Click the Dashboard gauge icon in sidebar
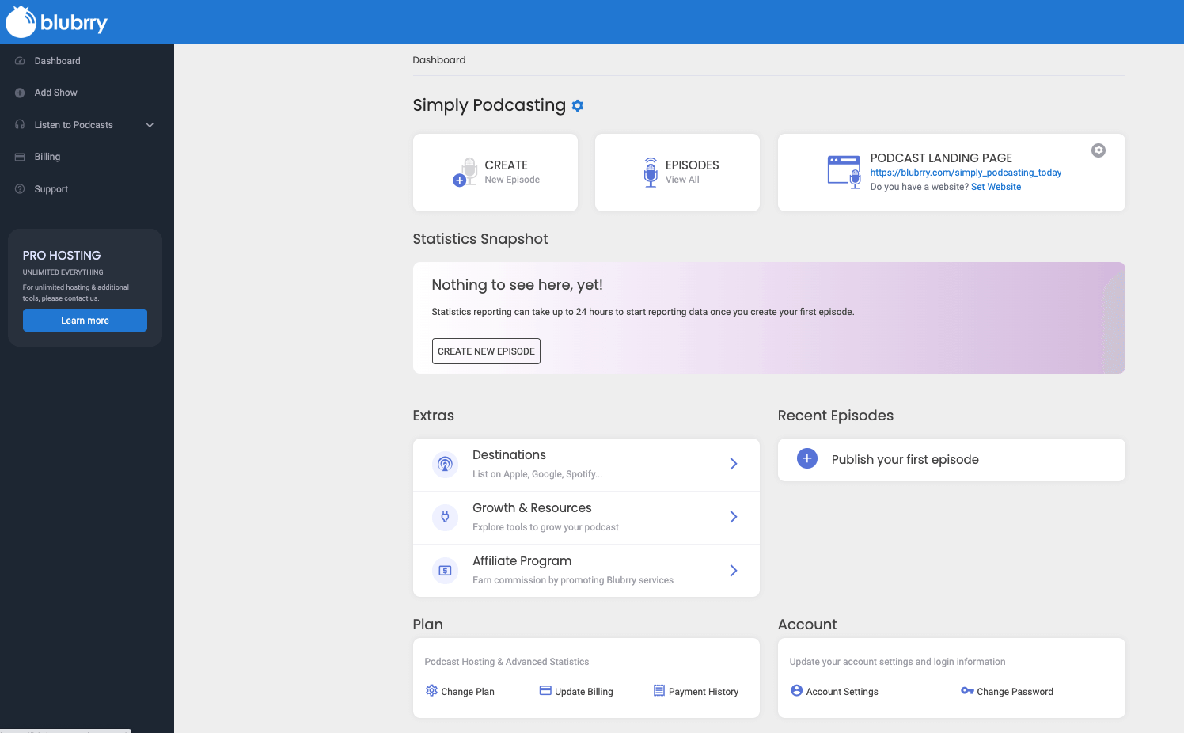The height and width of the screenshot is (733, 1184). click(20, 61)
